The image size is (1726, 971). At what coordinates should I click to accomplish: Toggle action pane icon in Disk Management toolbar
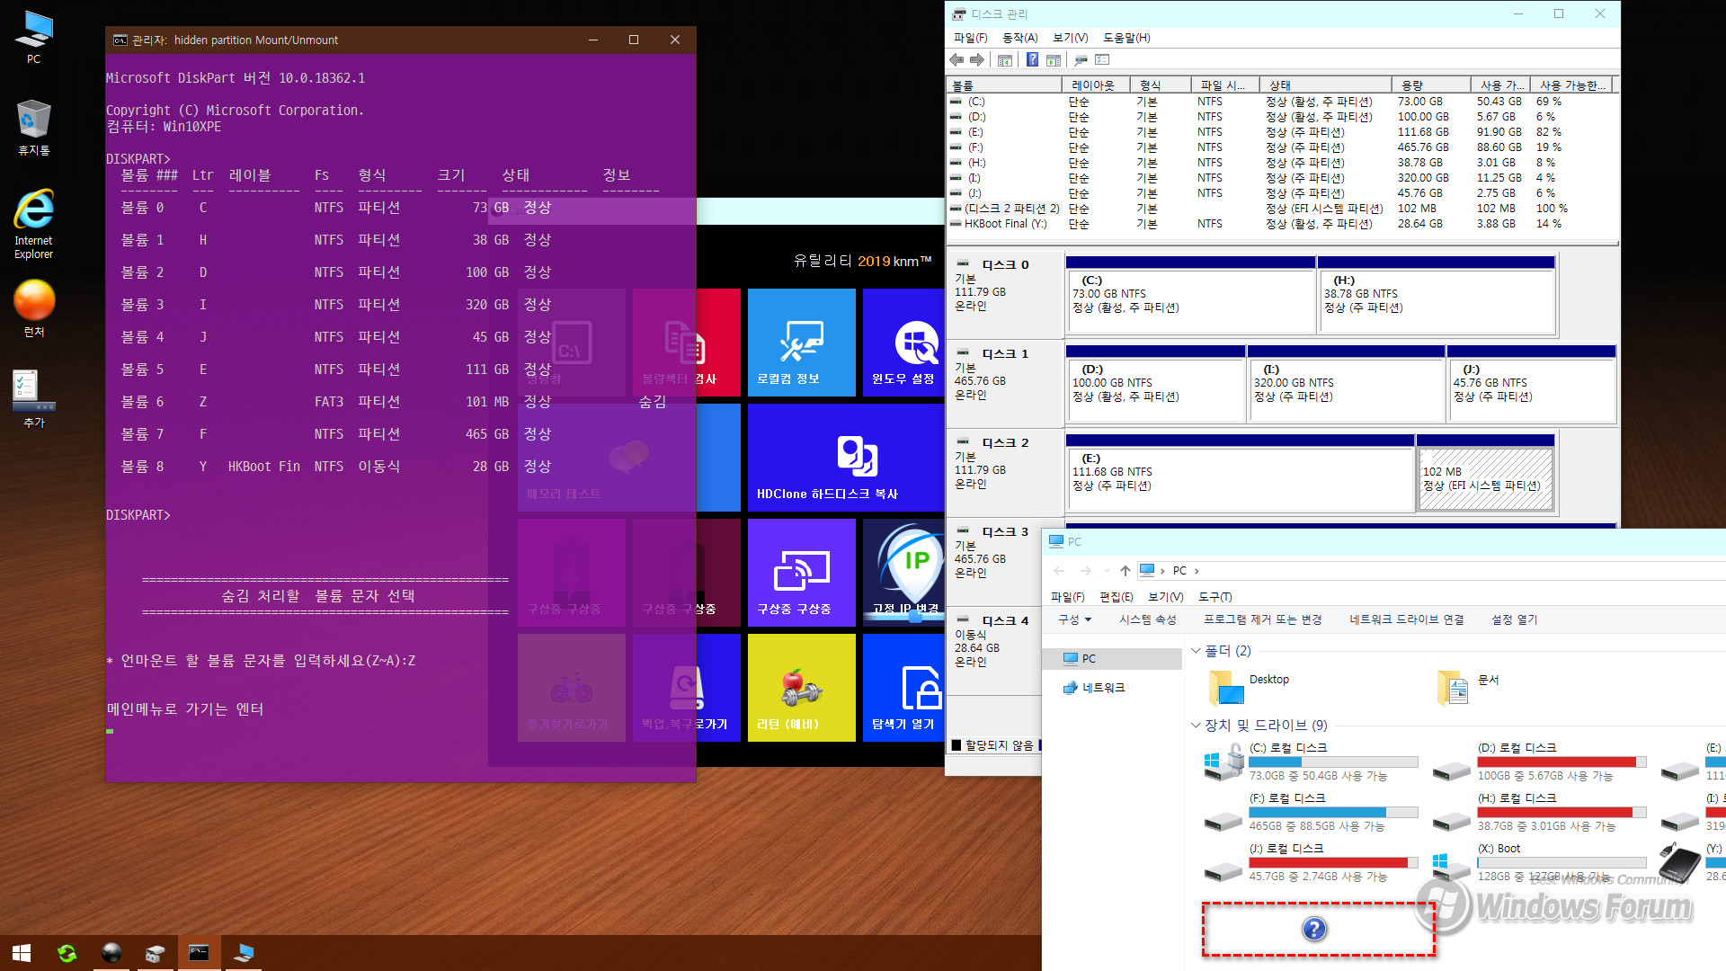[1054, 60]
